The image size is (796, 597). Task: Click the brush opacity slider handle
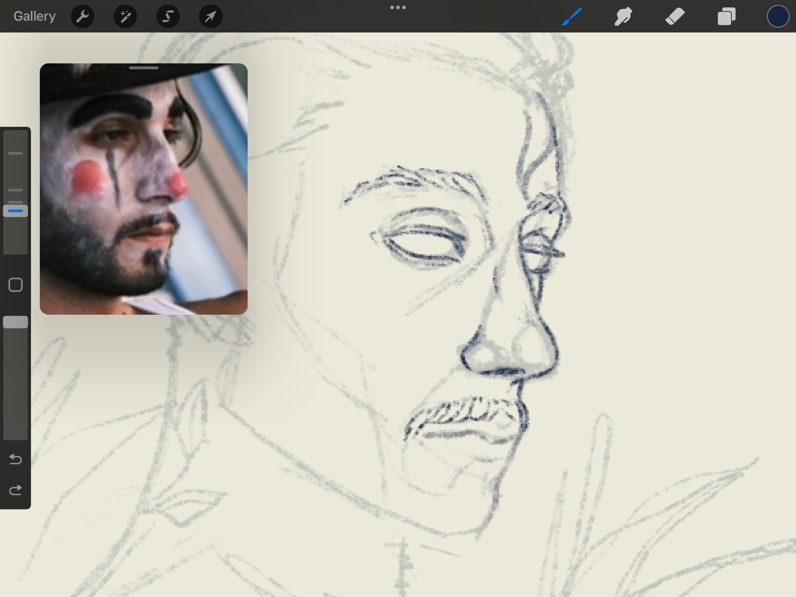tap(16, 322)
